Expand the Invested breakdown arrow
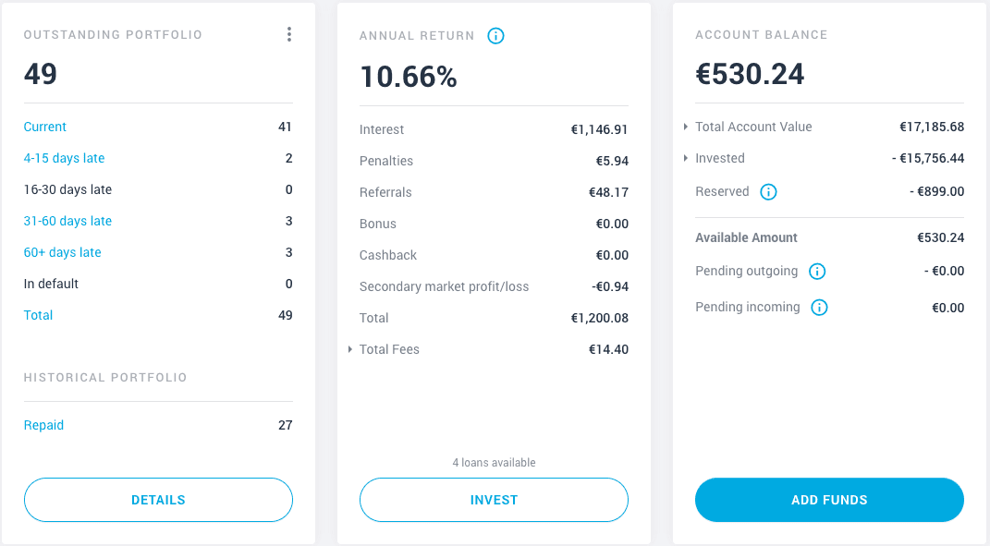The image size is (990, 546). tap(686, 158)
